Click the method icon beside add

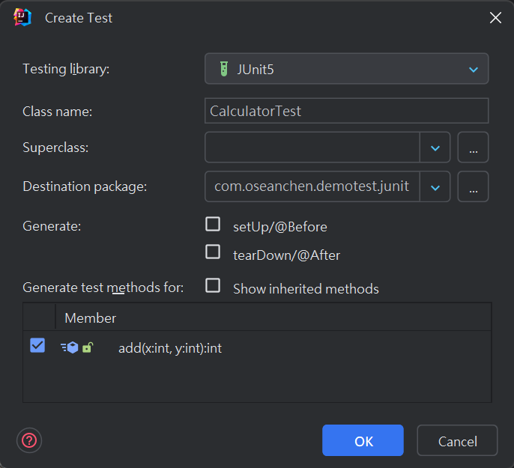click(70, 348)
